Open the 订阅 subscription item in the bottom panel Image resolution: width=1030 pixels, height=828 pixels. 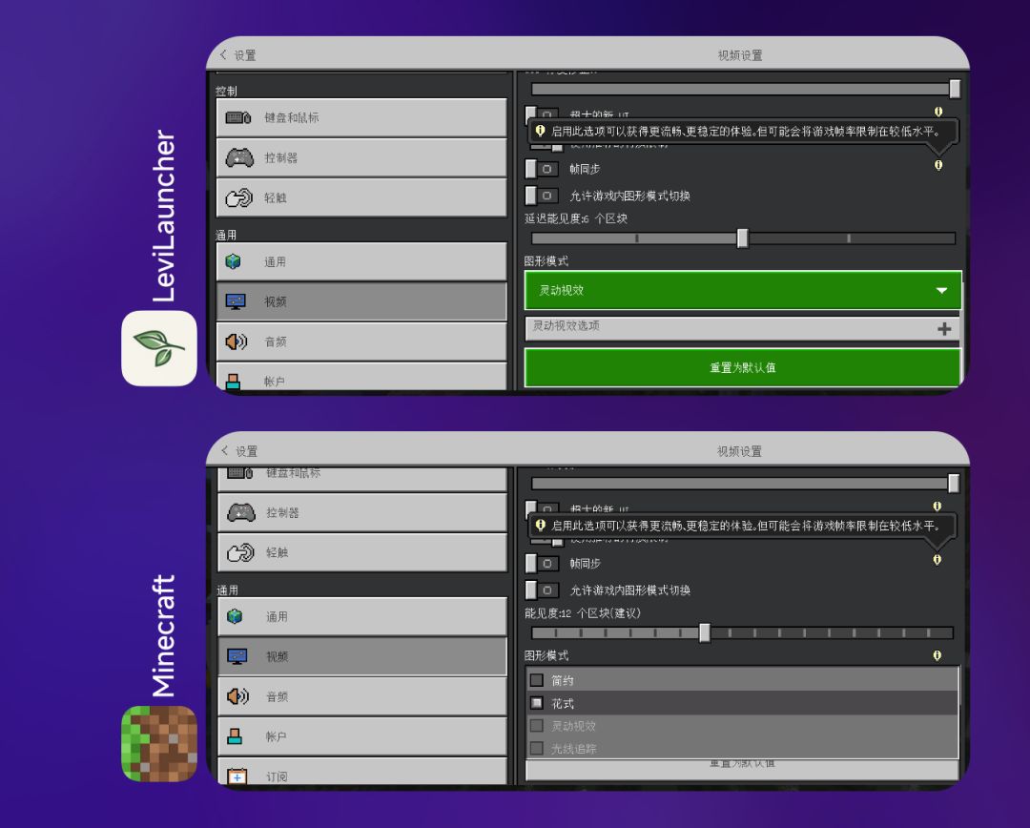(x=362, y=772)
